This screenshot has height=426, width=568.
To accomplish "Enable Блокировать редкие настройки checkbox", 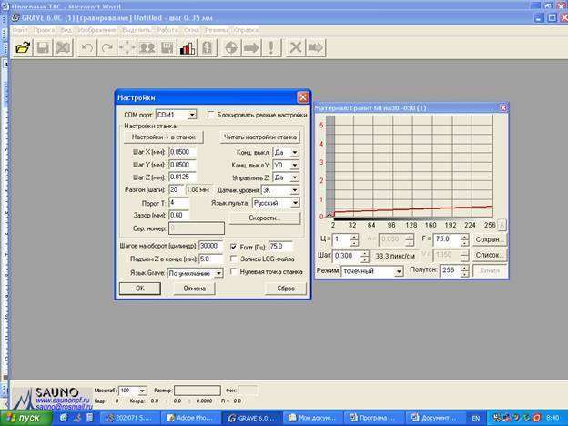I will 211,116.
